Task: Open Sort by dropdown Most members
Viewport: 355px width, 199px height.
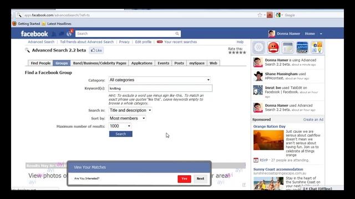Action: [127, 118]
